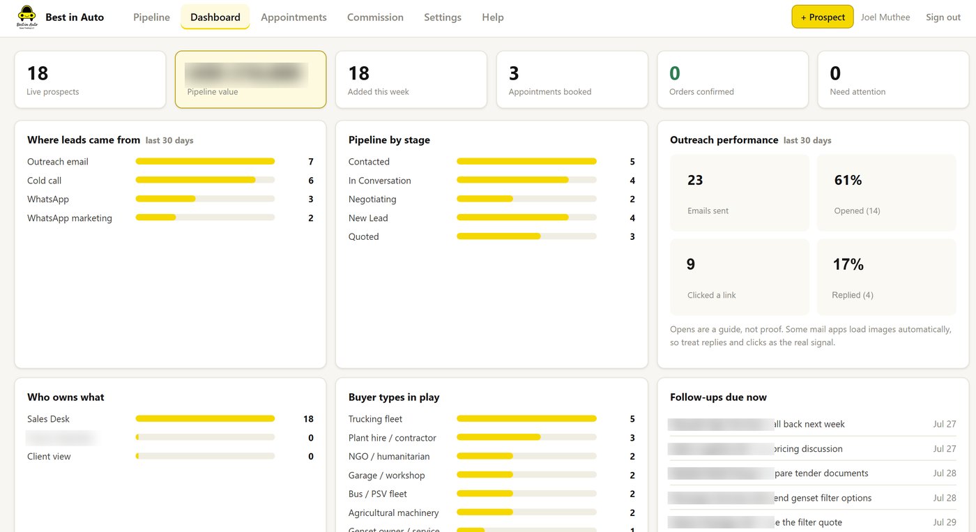Open the Pipeline tab
976x532 pixels.
click(x=151, y=17)
